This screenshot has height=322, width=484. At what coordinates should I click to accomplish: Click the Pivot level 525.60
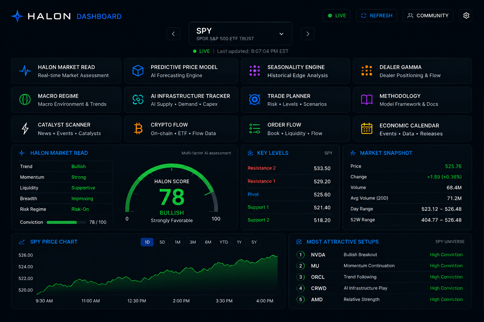322,195
